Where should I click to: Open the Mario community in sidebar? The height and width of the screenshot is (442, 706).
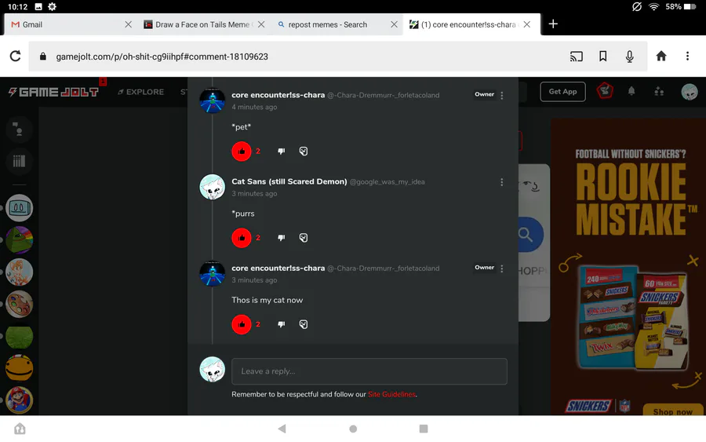coord(20,400)
